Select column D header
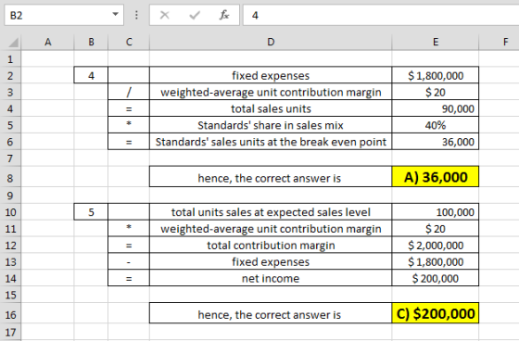The image size is (519, 341). 271,42
